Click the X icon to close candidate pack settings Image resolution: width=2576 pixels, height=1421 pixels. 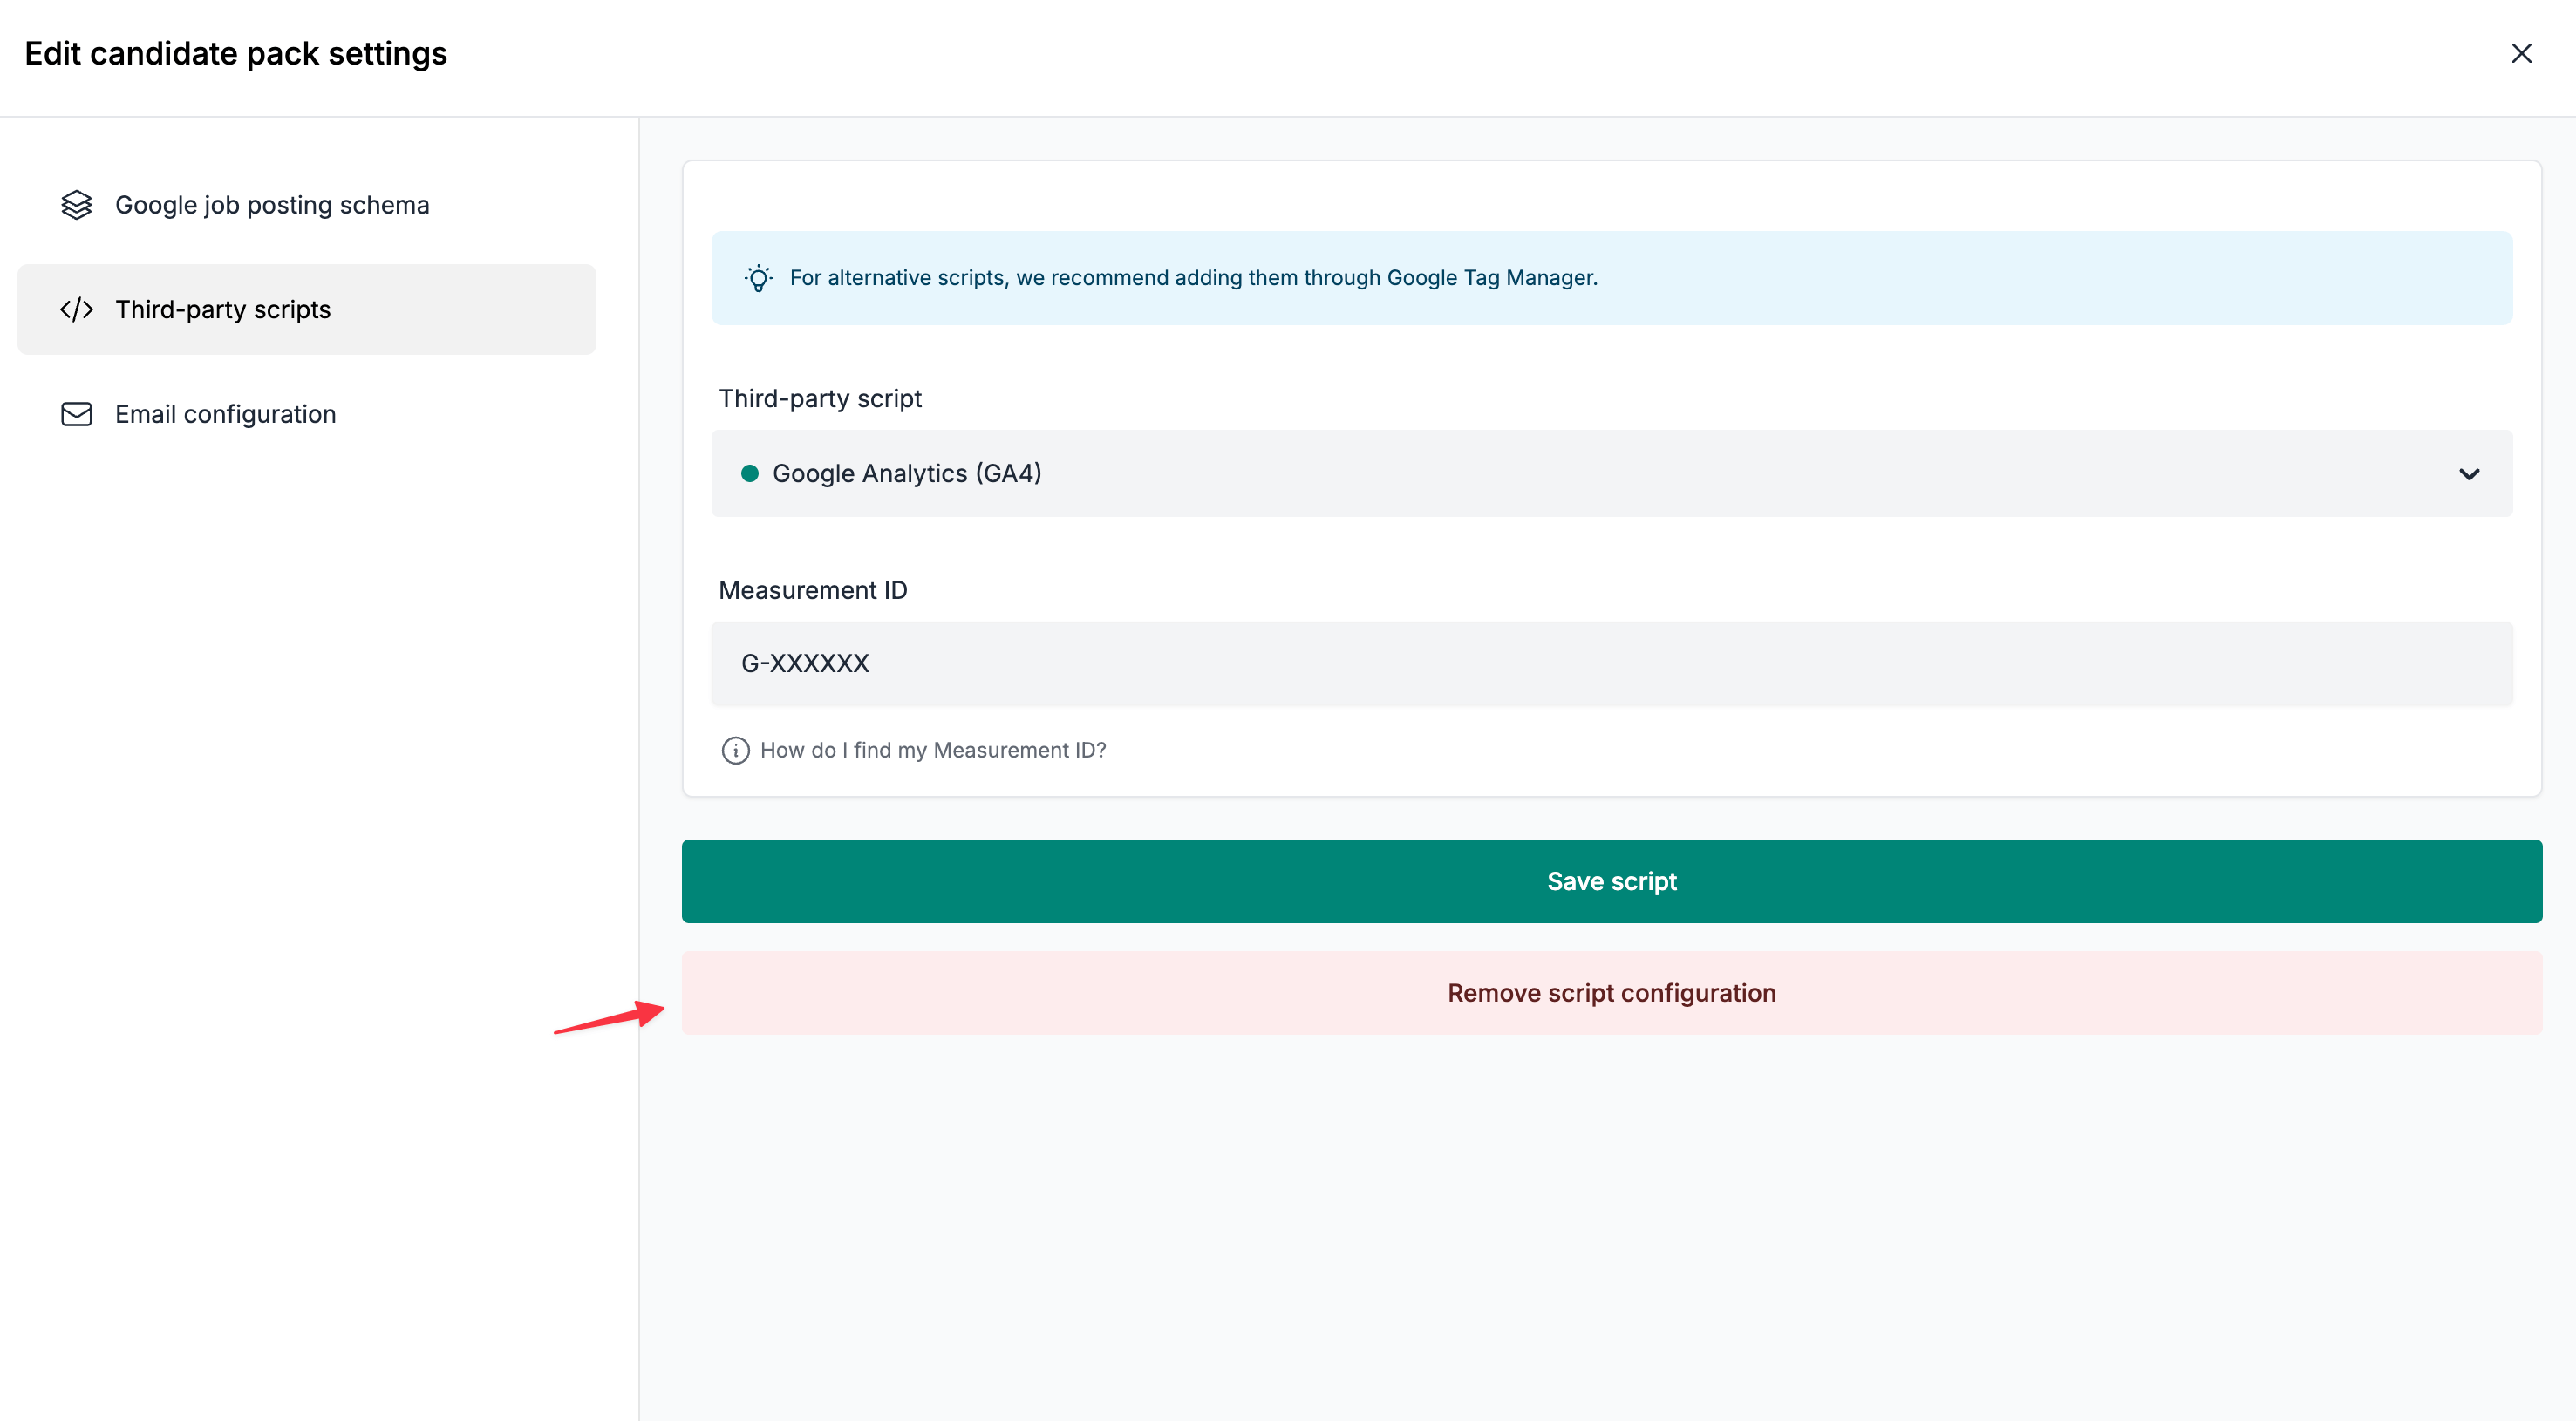(2521, 53)
